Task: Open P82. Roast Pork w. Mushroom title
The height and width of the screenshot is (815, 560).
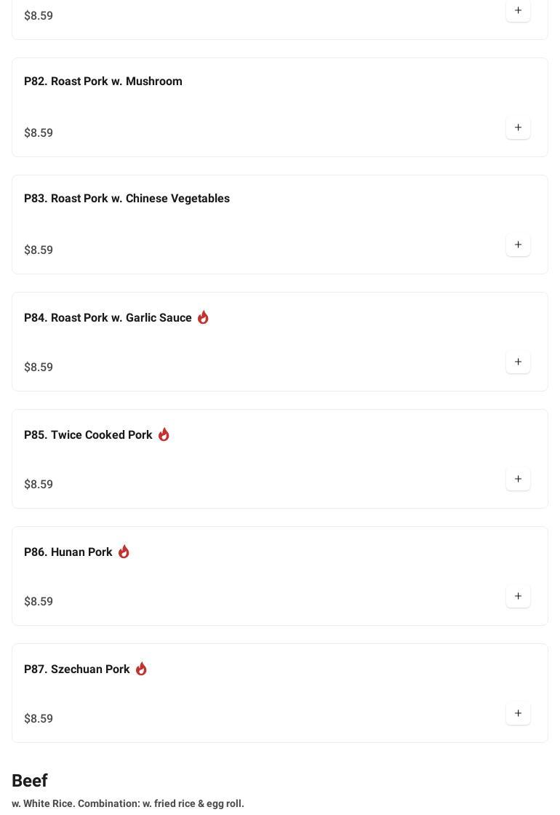Action: 103,81
